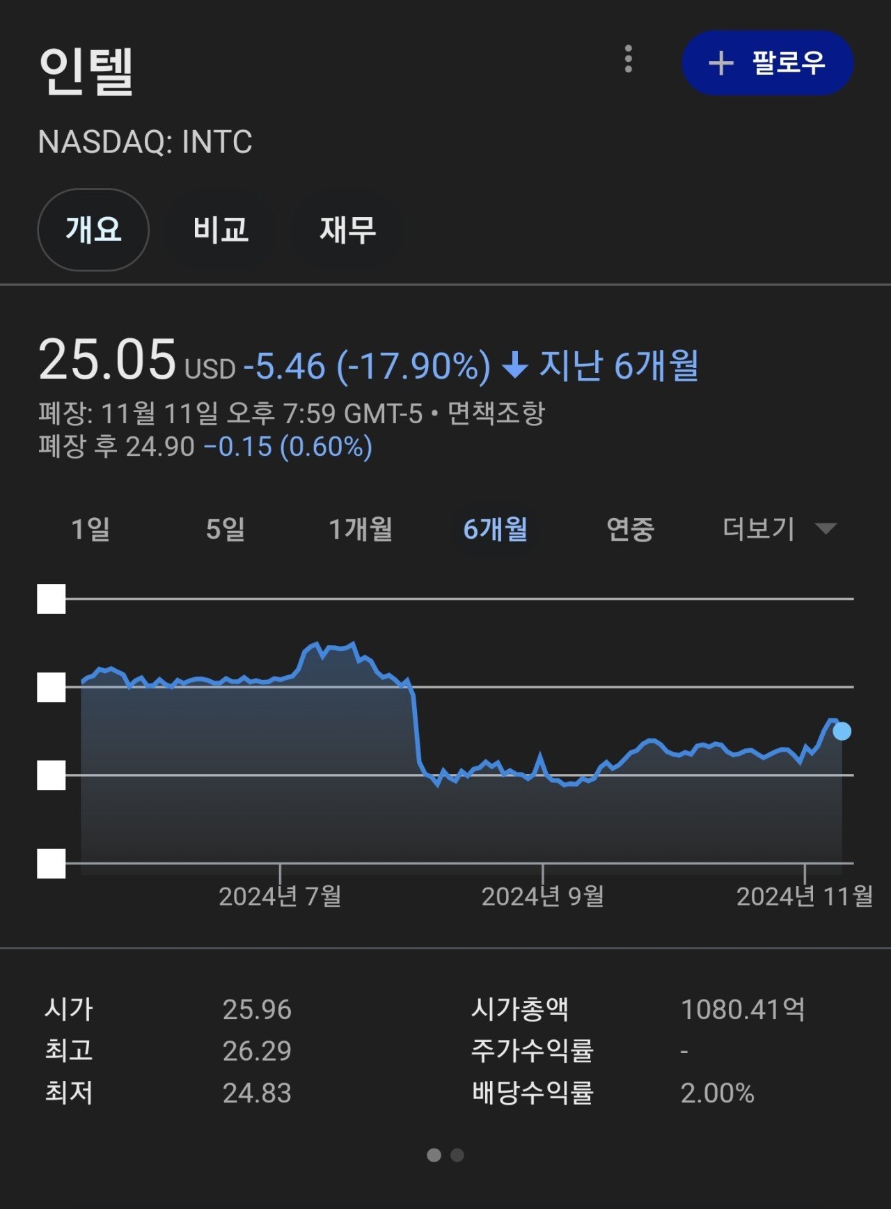Select the 5일 chart range
The image size is (891, 1209).
tap(226, 530)
